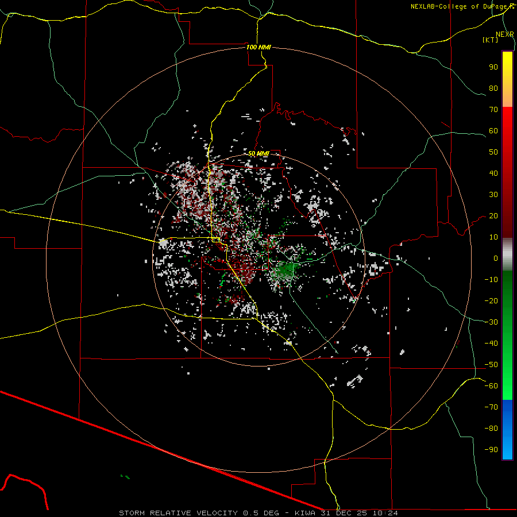Click the "10:24" scan time text

(385, 513)
